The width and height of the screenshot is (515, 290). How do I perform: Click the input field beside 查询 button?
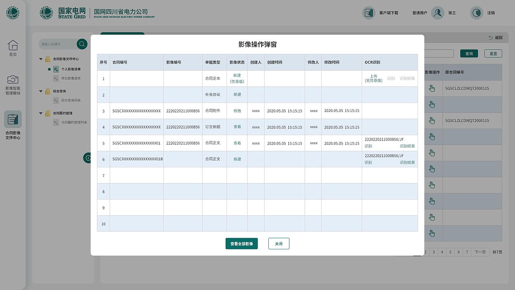[439, 54]
